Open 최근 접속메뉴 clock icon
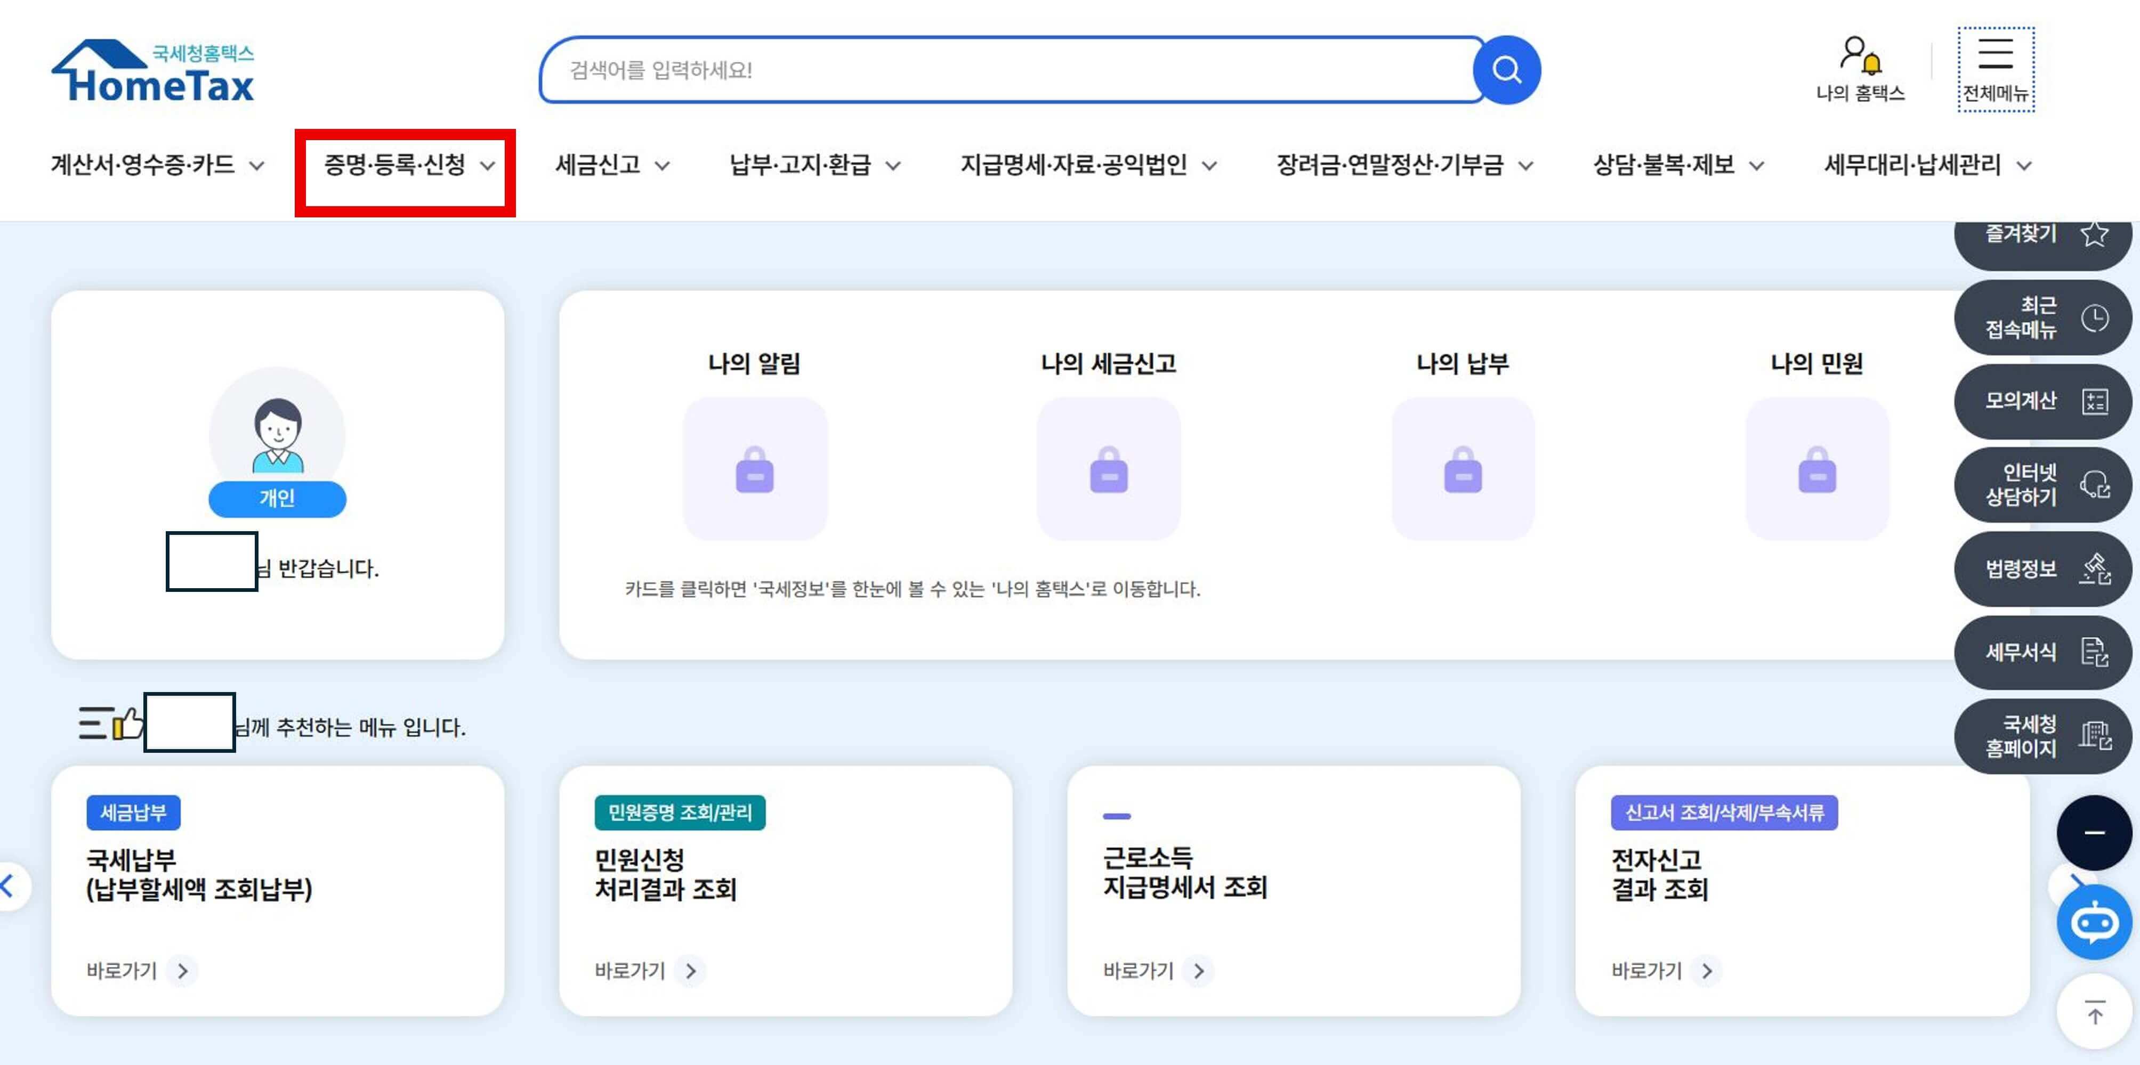Screen dimensions: 2140x1065 point(2095,317)
